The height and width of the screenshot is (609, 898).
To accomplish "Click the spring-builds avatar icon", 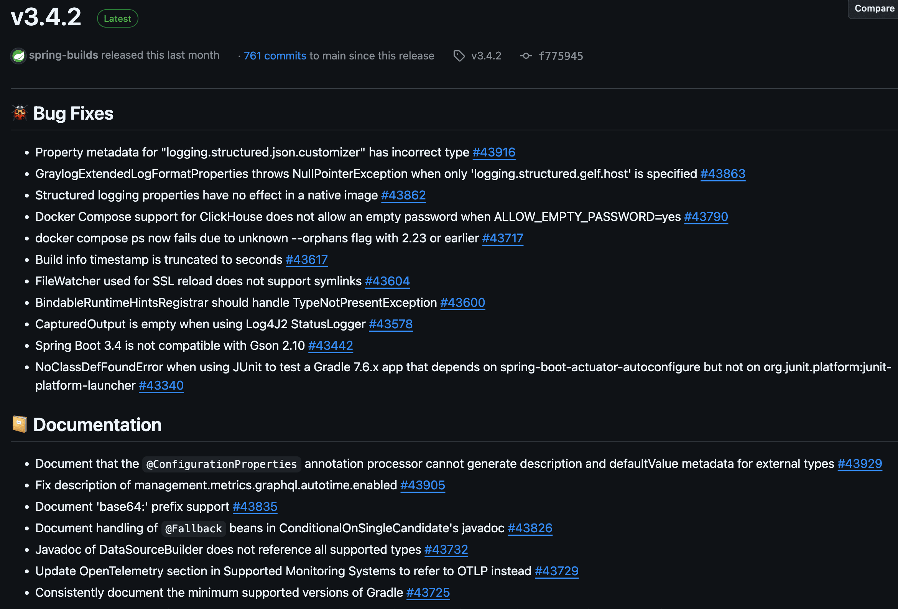I will 18,56.
